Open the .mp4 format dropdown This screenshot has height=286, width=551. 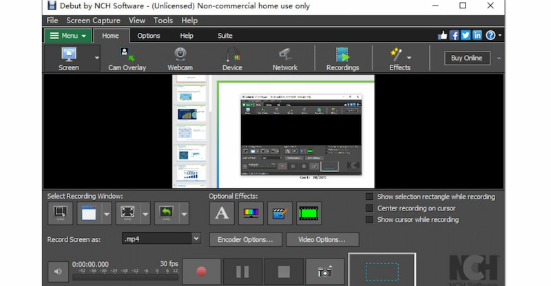click(196, 239)
